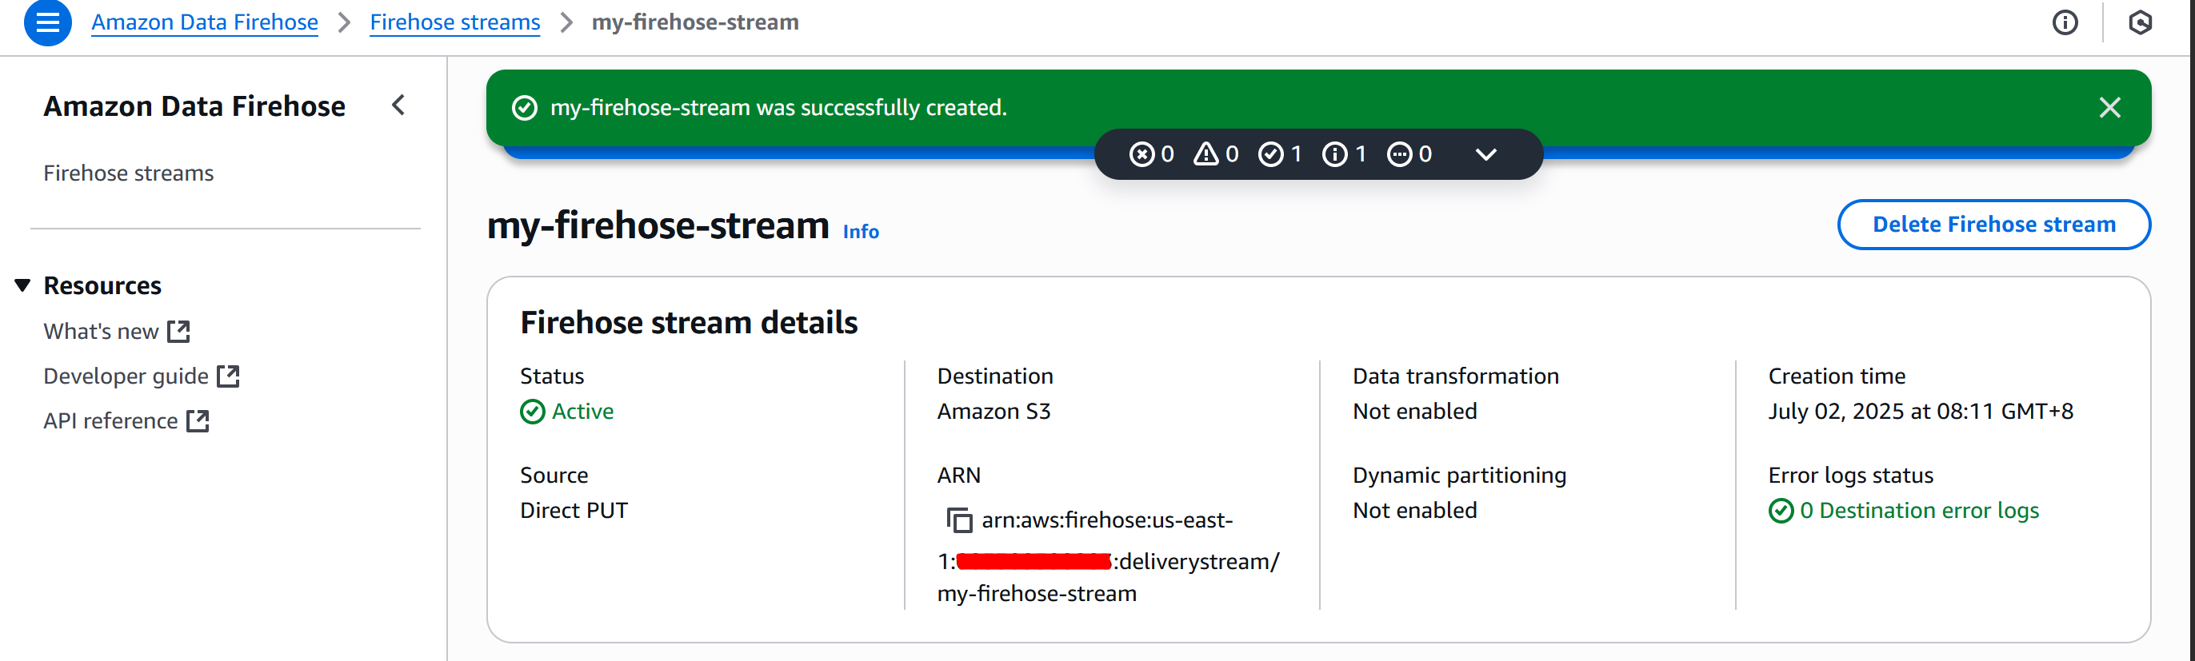Viewport: 2195px width, 661px height.
Task: Click the info circle icon in header
Action: pyautogui.click(x=2065, y=23)
